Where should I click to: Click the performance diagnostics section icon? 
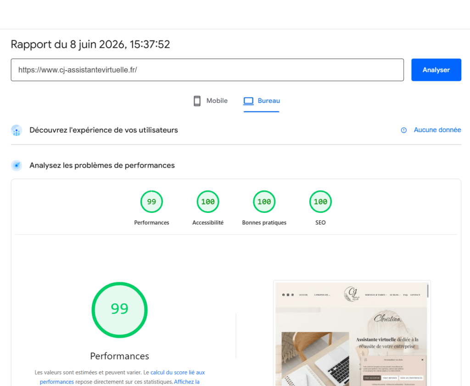coord(17,165)
